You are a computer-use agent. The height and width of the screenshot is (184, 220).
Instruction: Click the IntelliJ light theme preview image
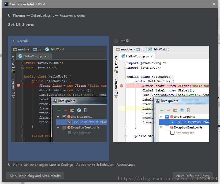coord(161,94)
